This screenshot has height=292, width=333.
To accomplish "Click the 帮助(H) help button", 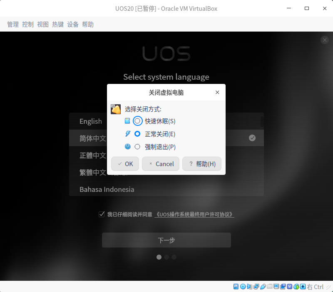I will (x=202, y=164).
